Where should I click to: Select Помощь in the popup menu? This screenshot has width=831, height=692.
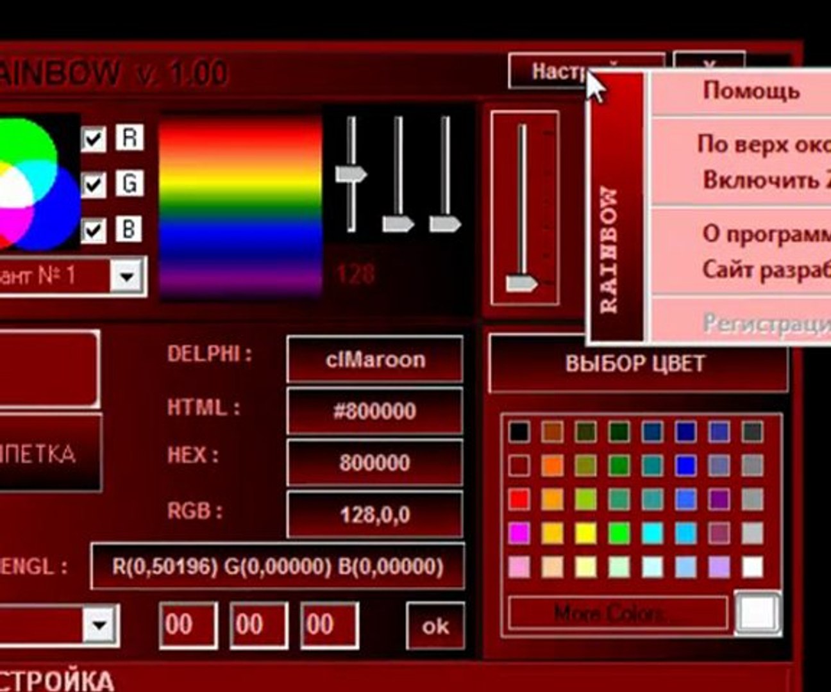pyautogui.click(x=751, y=90)
